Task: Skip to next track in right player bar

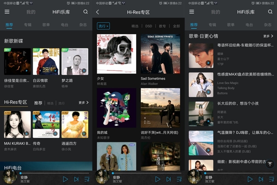Action: coord(261,179)
